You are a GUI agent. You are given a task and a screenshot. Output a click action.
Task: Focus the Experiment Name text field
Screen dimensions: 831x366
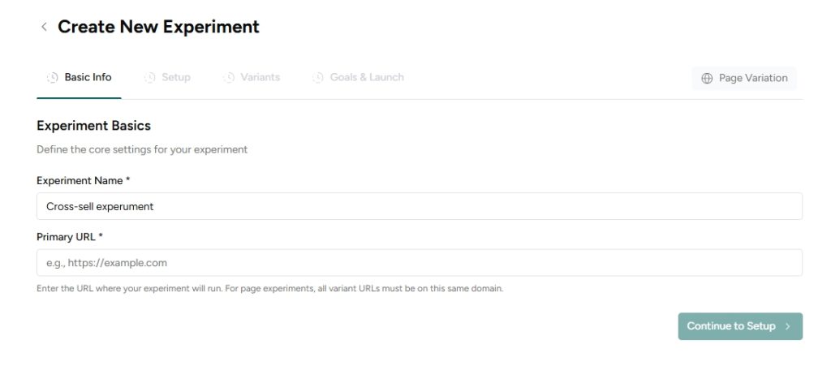pos(419,206)
